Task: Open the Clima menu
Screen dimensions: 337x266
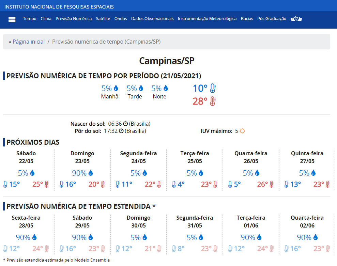Action: point(46,19)
